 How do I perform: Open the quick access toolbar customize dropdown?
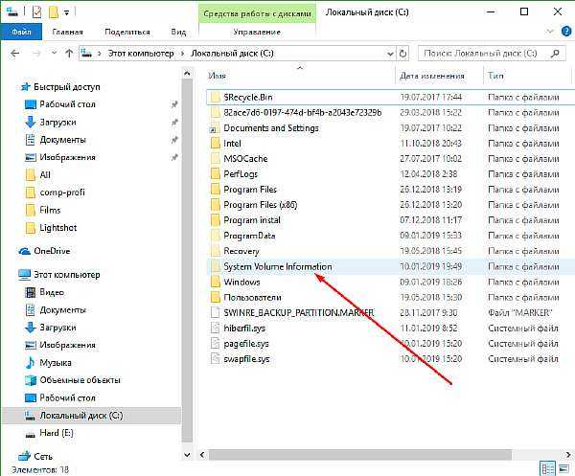pos(66,12)
